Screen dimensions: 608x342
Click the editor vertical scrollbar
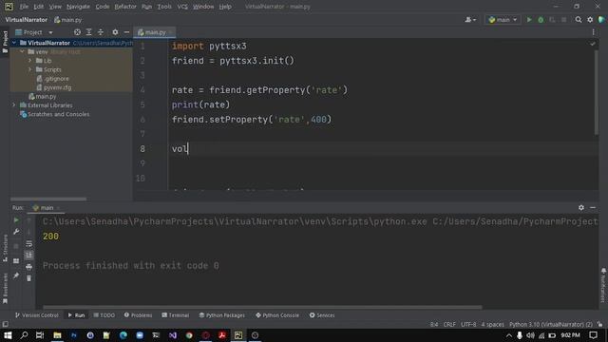click(596, 93)
